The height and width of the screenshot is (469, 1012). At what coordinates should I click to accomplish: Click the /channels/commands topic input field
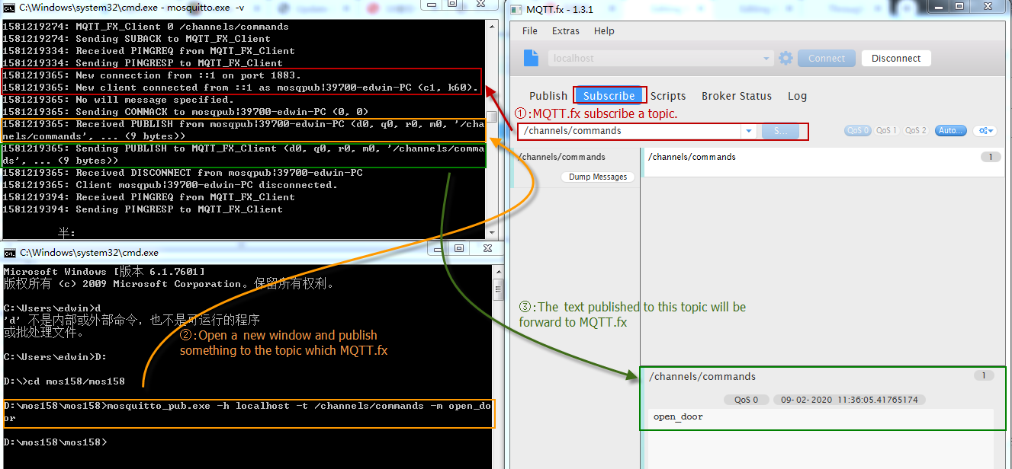point(629,131)
